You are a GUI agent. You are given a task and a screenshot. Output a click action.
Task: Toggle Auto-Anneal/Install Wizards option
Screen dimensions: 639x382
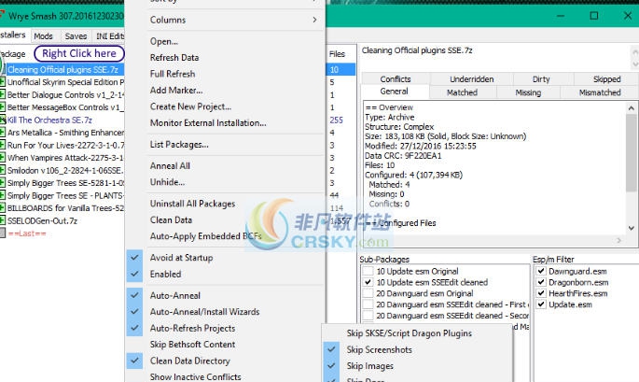(225, 312)
